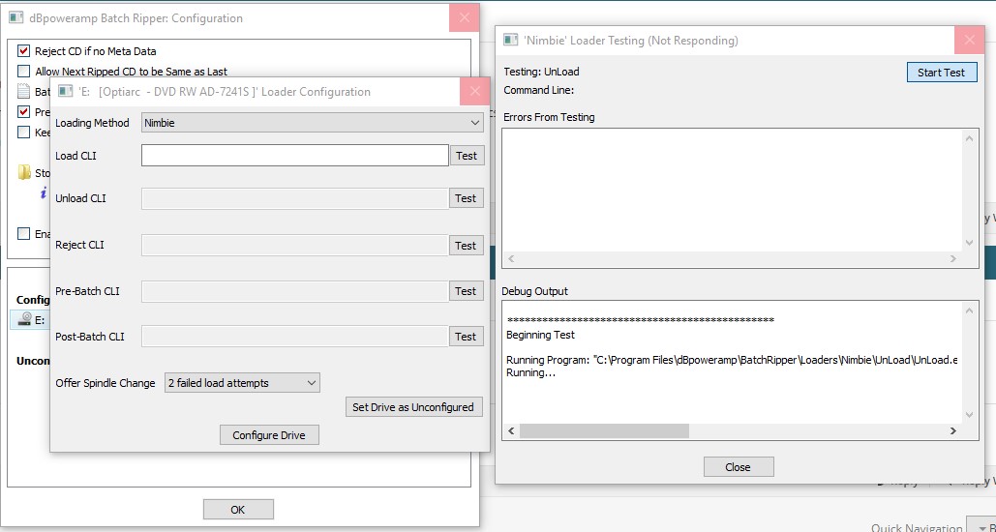996x532 pixels.
Task: Select the E: drive icon in Configured list
Action: point(25,319)
